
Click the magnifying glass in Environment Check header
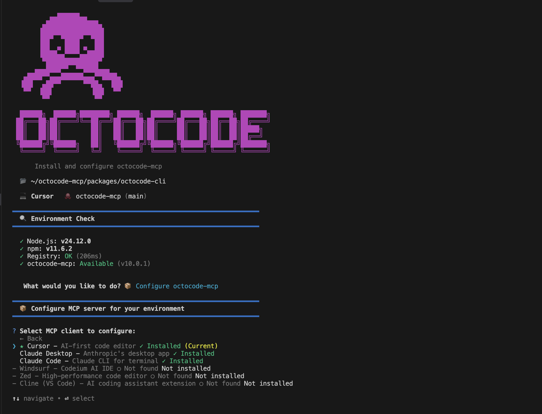23,218
